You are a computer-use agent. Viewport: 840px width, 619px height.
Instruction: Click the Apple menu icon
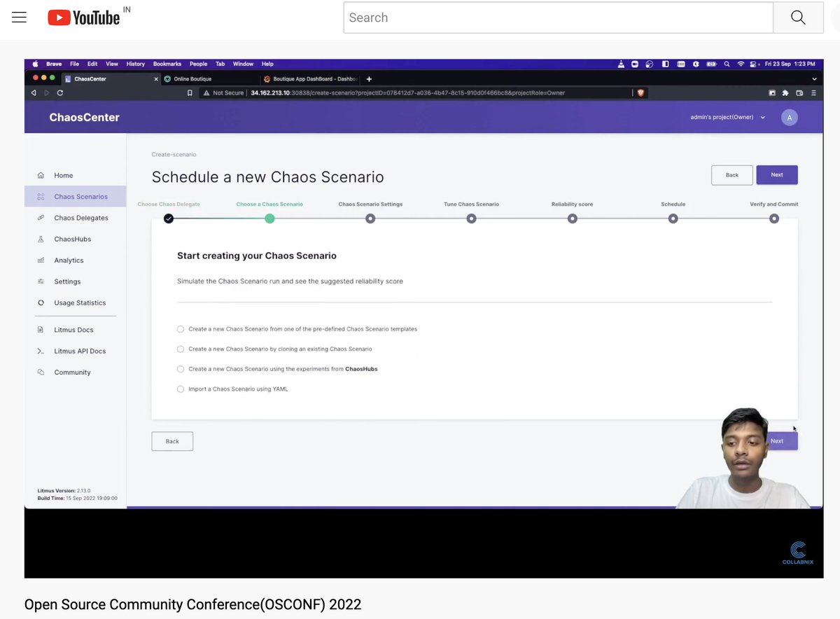[34, 64]
